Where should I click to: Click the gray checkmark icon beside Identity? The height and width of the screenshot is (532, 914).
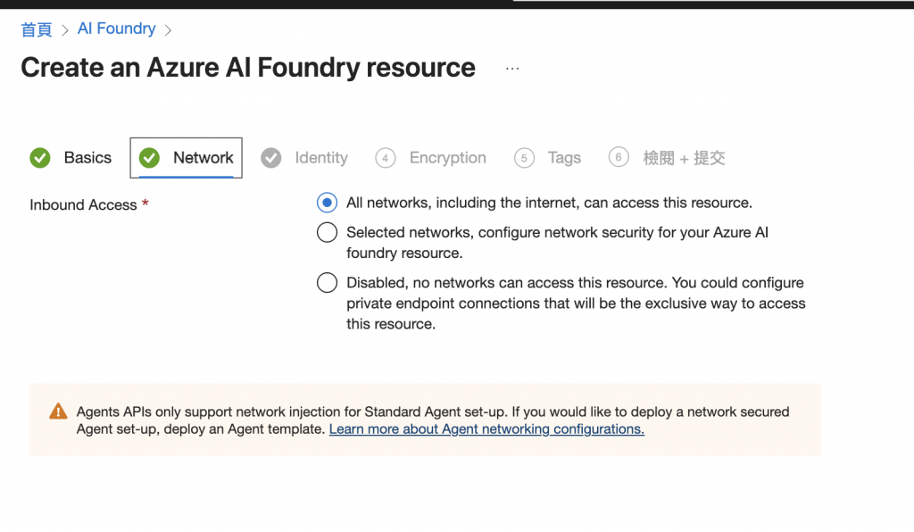click(x=271, y=158)
